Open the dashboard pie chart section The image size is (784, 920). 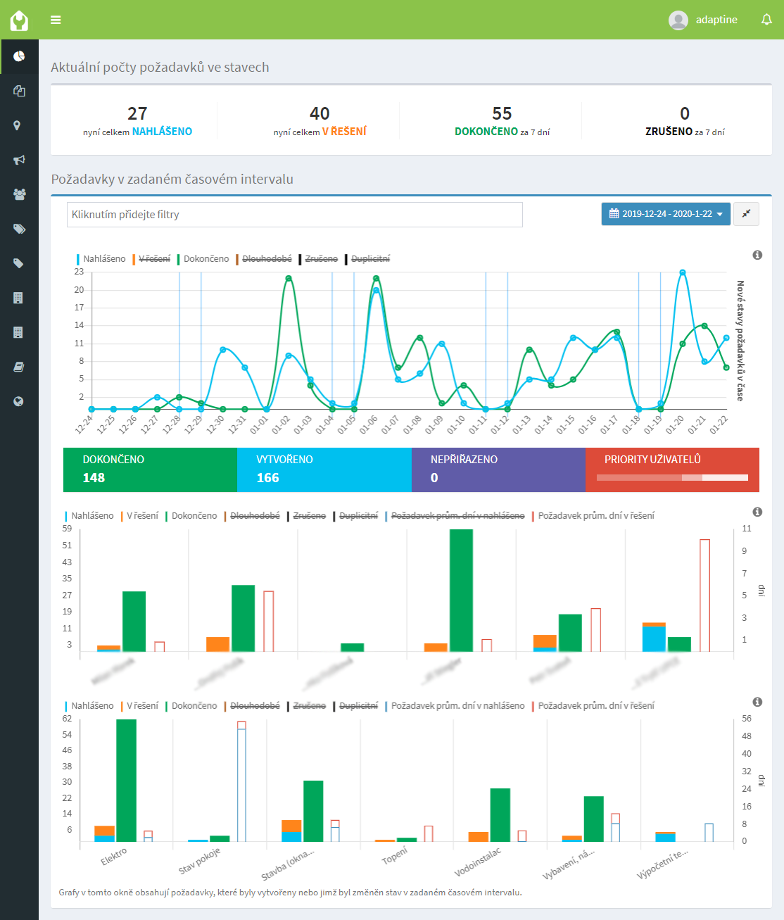19,56
